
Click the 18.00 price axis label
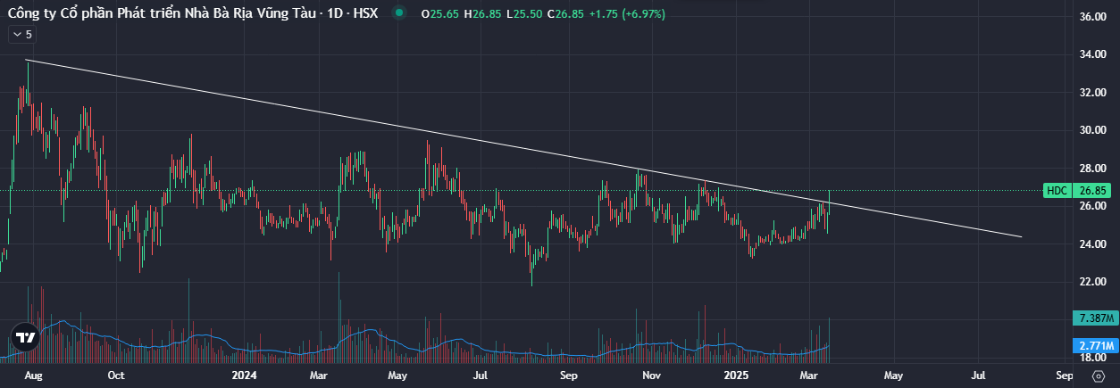[x=1093, y=358]
